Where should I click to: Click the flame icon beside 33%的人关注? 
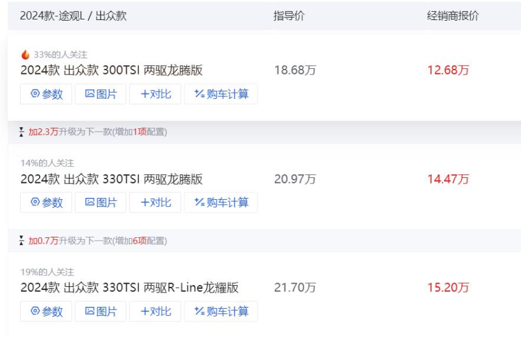pos(25,54)
